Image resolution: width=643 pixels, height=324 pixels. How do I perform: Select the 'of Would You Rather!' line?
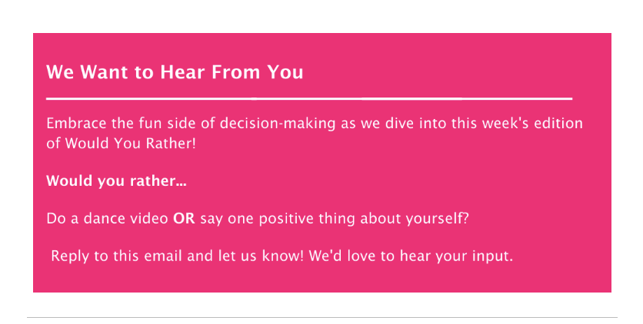pyautogui.click(x=121, y=144)
